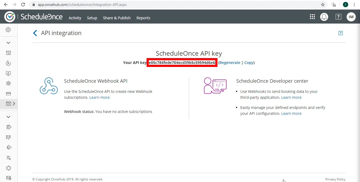
Task: Open the Privacy Policy link in the footer
Action: [x=335, y=179]
